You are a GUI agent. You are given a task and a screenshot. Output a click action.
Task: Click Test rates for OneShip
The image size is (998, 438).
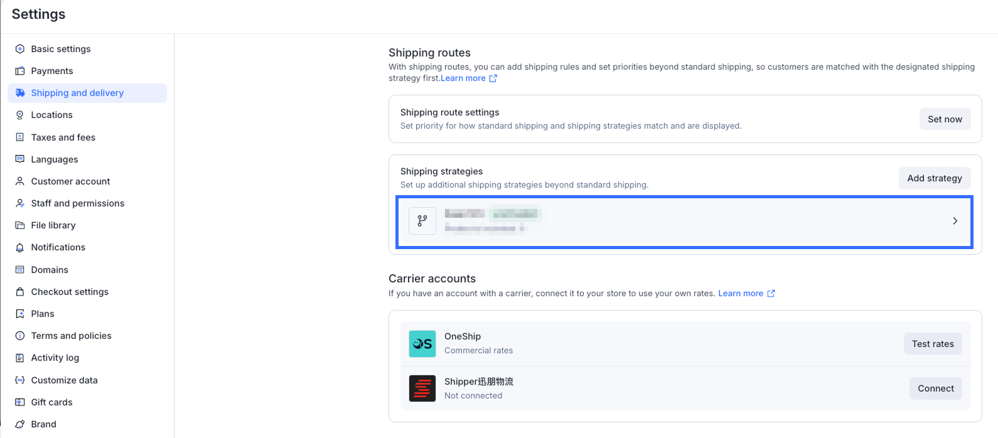[x=932, y=344]
